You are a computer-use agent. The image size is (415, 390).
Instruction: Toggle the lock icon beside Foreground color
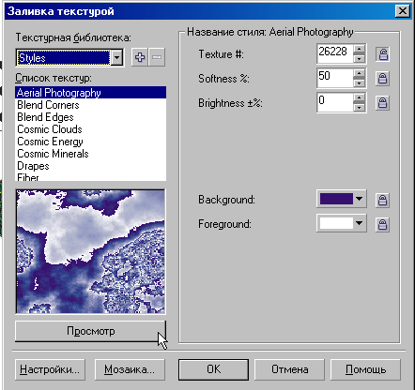point(382,224)
